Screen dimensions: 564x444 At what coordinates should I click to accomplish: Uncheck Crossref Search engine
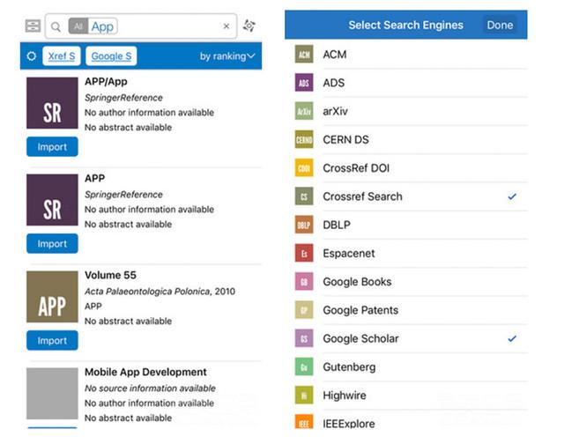(512, 196)
